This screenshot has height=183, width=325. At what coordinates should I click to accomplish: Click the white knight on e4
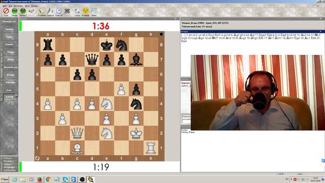[x=107, y=104]
